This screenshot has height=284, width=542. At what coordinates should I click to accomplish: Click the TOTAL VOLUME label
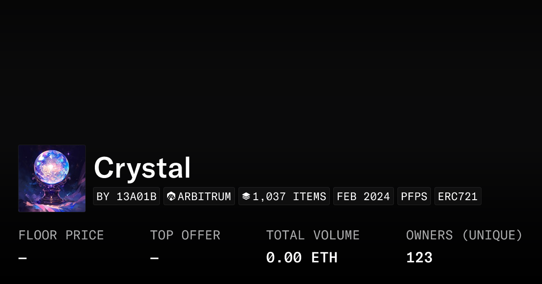(313, 235)
